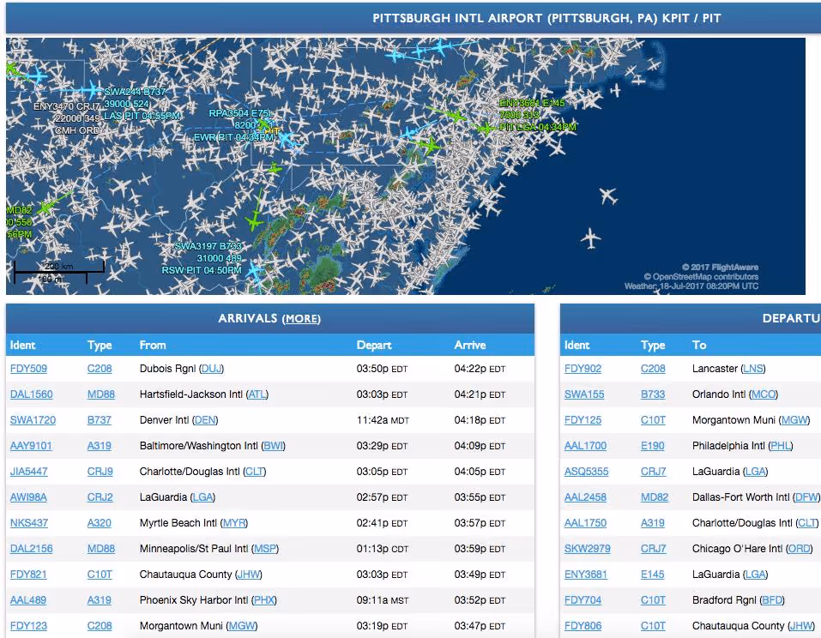This screenshot has width=821, height=638.
Task: Open ORD airport code link
Action: coord(799,548)
